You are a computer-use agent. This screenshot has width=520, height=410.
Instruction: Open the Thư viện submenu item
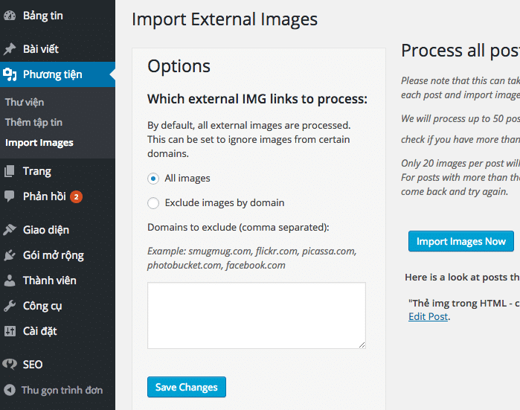[x=25, y=102]
